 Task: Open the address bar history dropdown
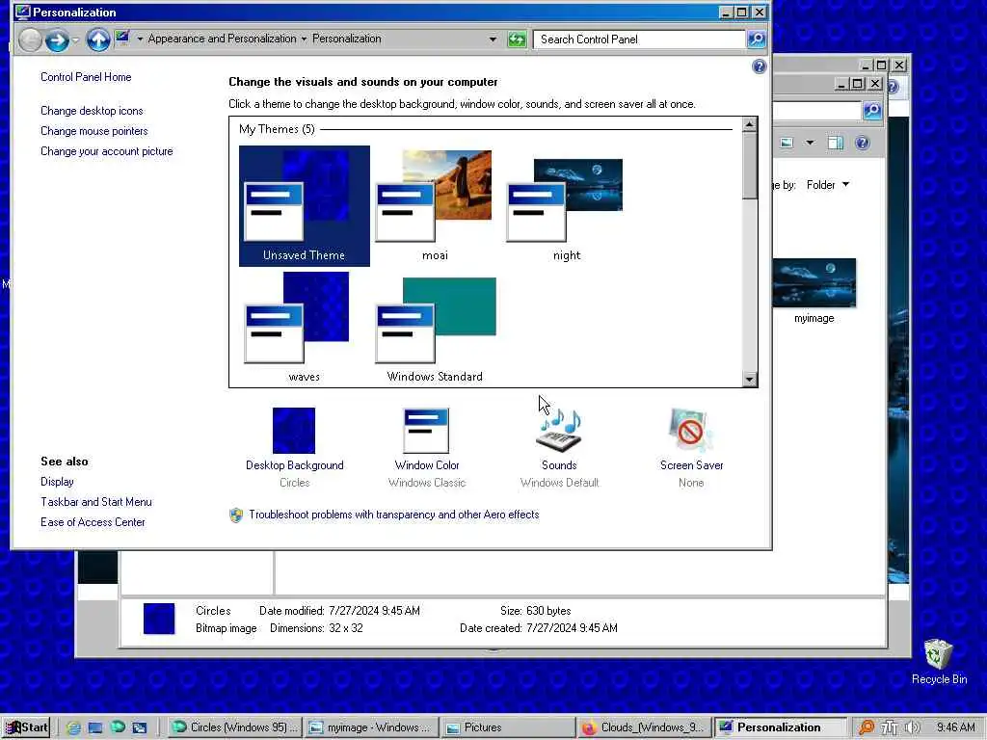(x=493, y=39)
